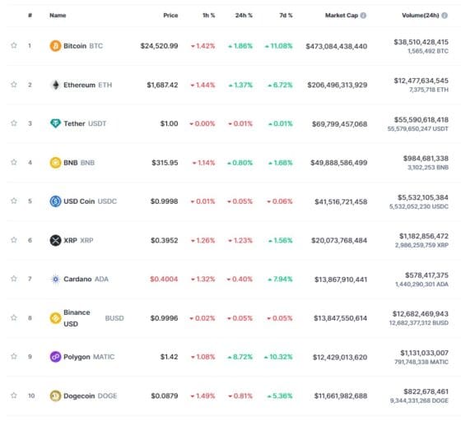The height and width of the screenshot is (421, 461).
Task: Click the Dogecoin logo icon
Action: [55, 396]
